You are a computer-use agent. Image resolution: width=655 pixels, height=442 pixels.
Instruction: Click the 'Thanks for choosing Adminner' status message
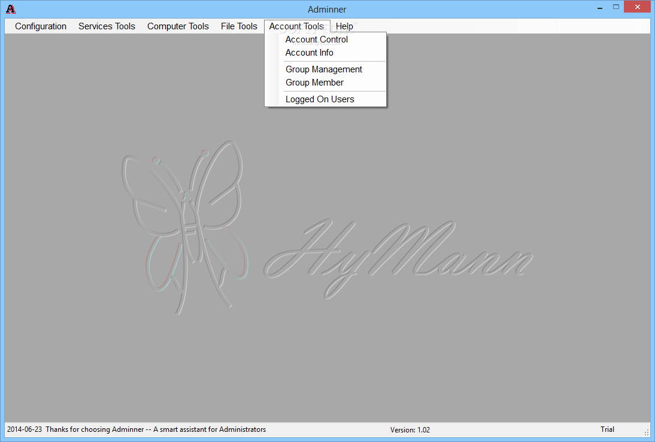click(x=156, y=429)
